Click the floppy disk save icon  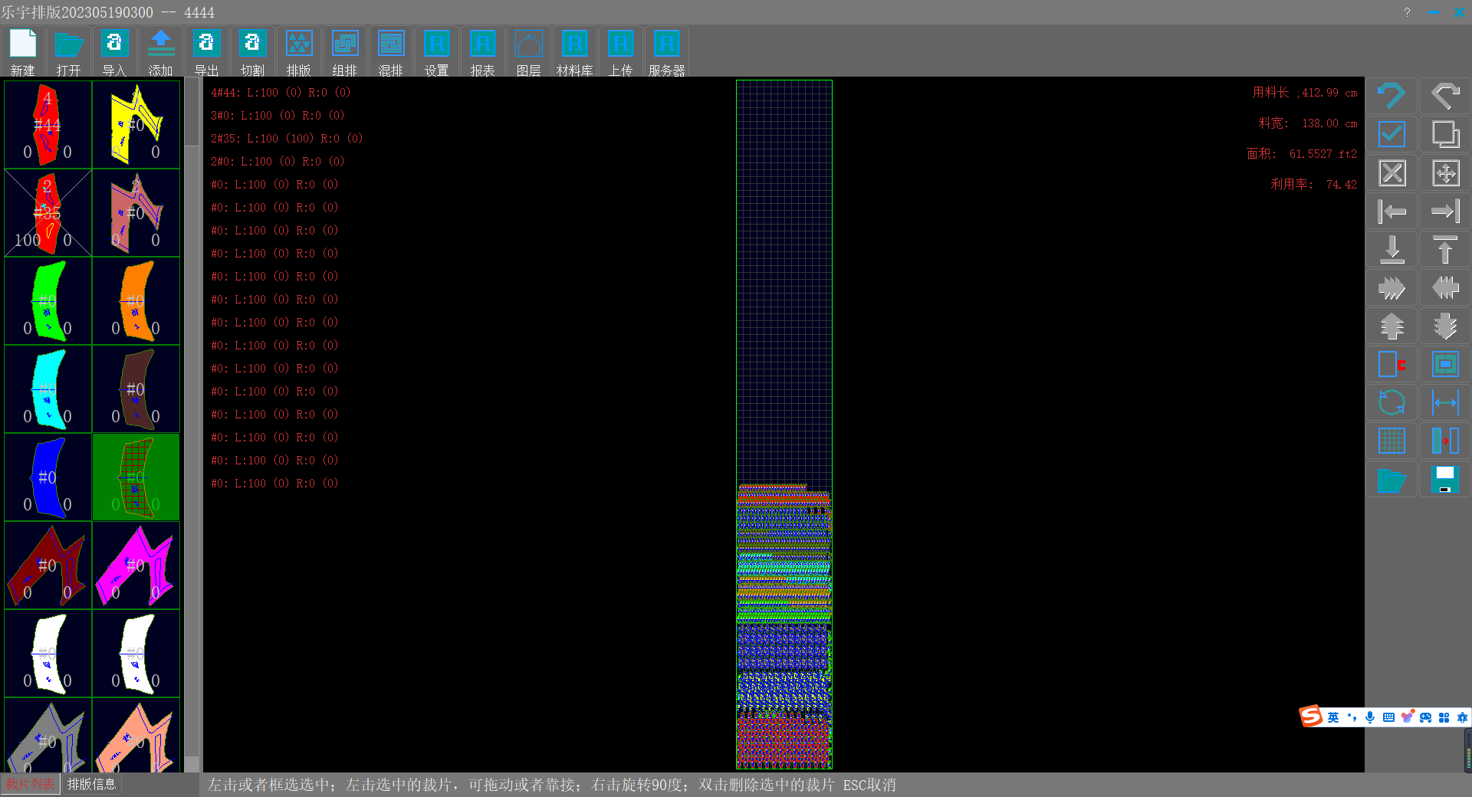pyautogui.click(x=1445, y=480)
